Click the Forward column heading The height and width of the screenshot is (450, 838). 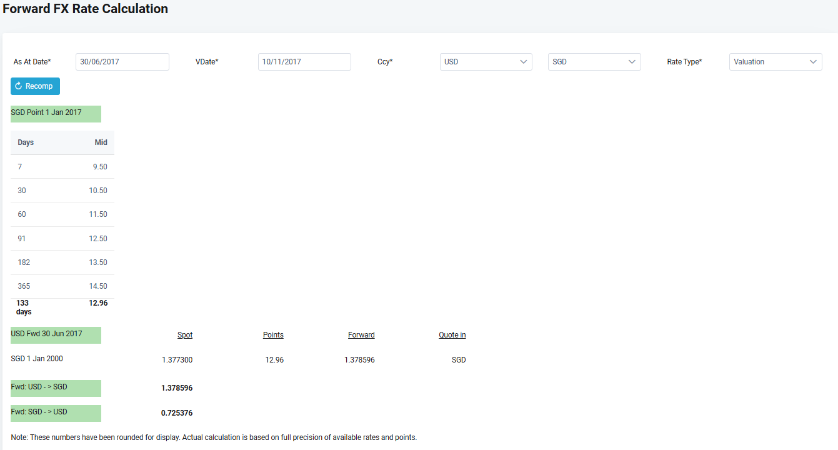[361, 335]
